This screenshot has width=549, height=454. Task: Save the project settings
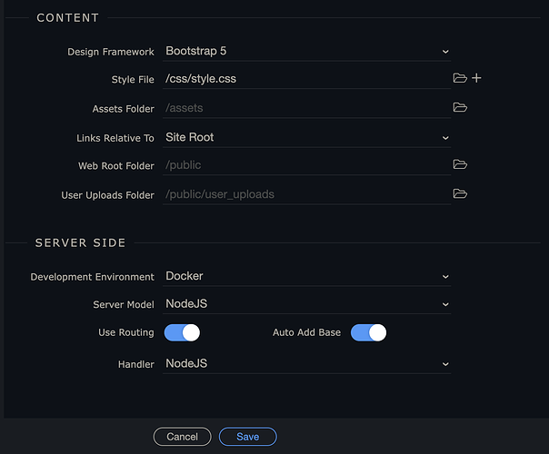tap(248, 437)
